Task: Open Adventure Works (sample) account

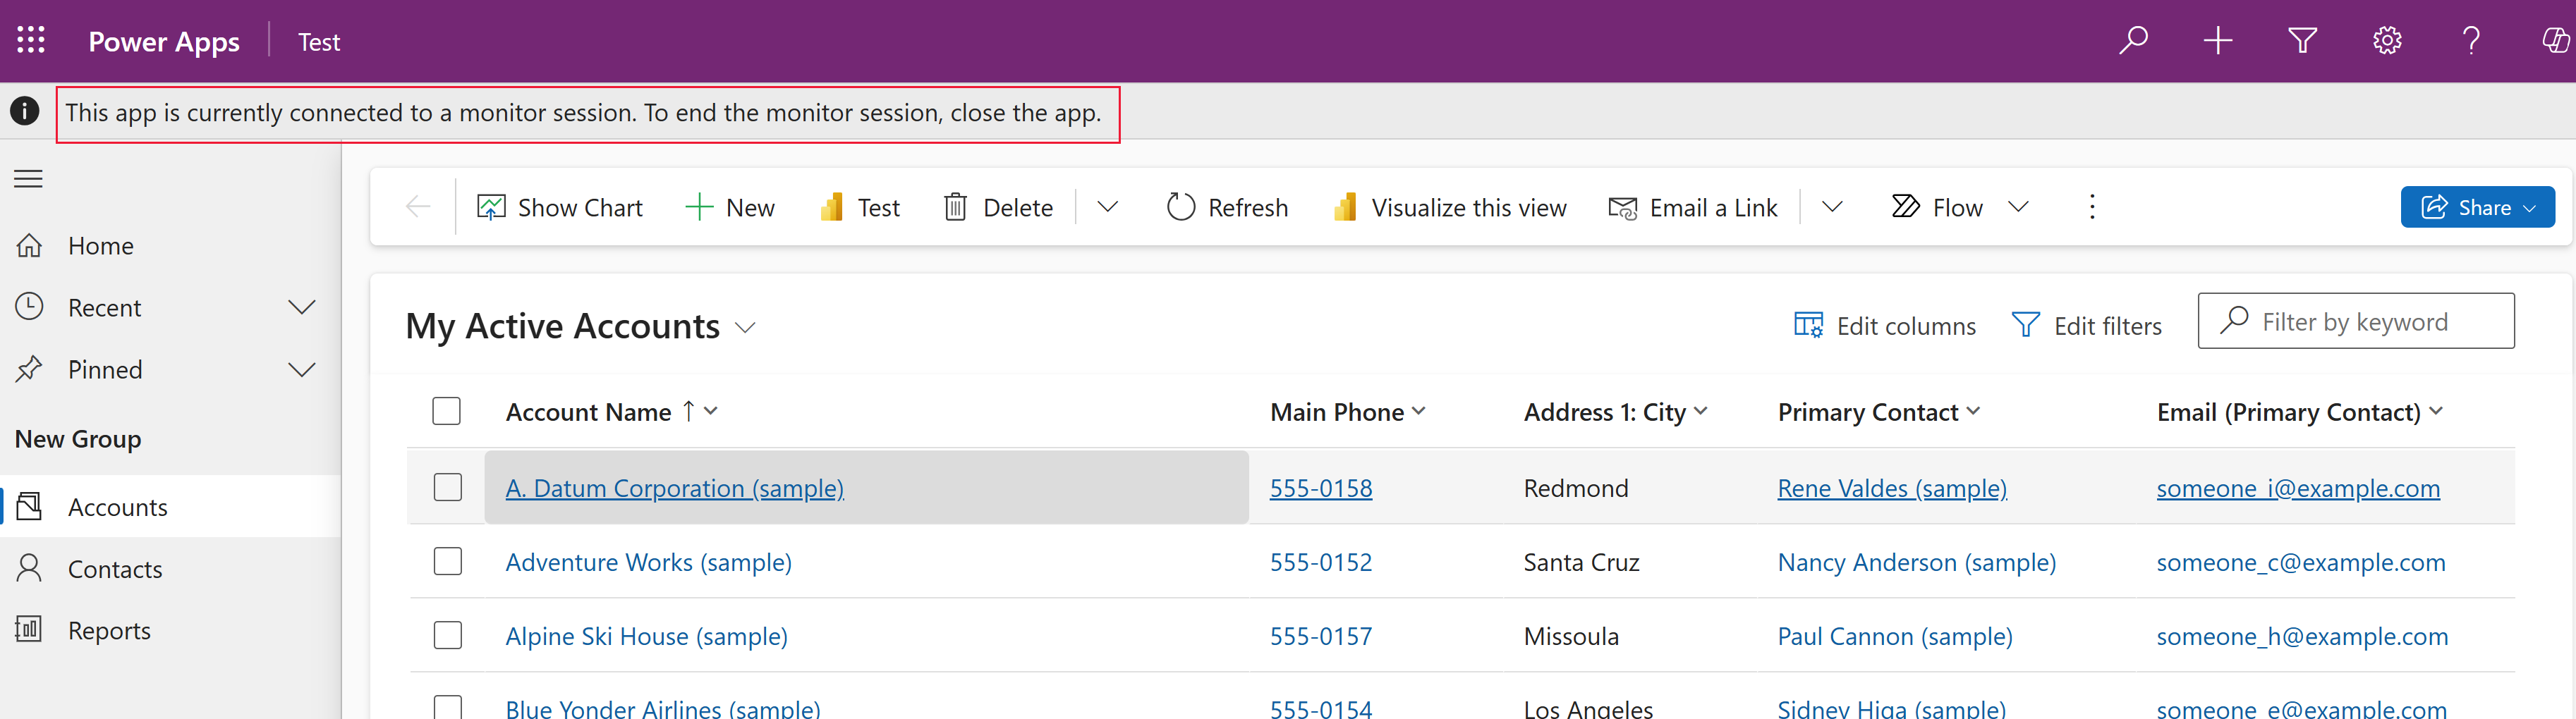Action: click(648, 562)
